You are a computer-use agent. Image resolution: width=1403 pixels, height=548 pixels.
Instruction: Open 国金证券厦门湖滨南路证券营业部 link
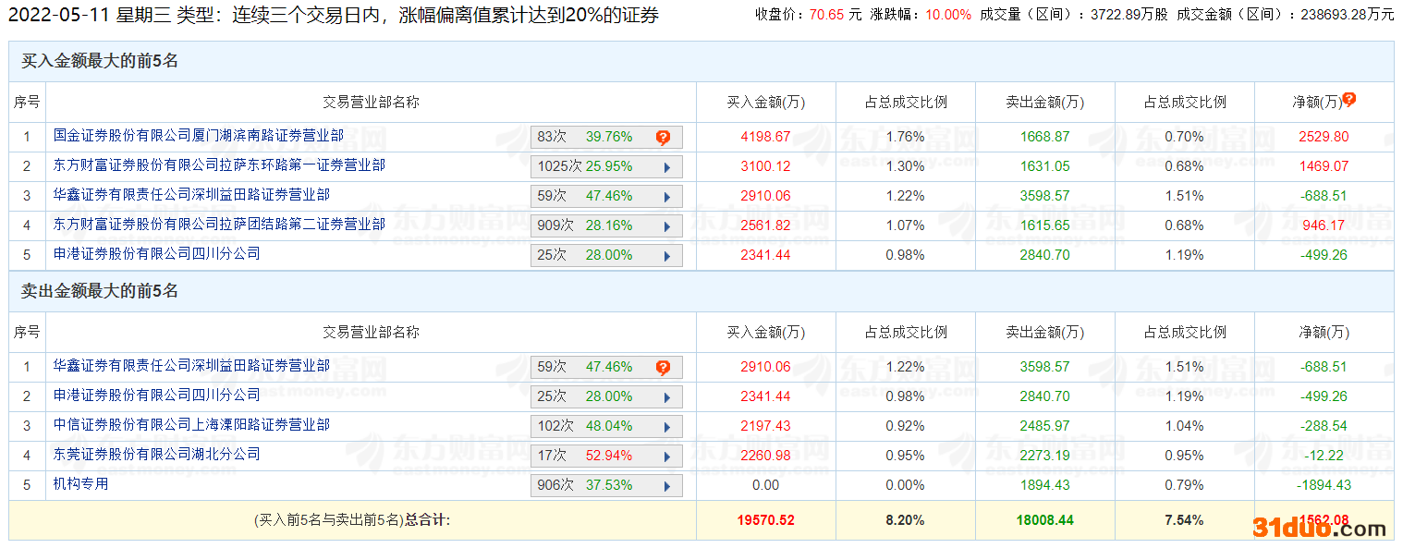click(198, 136)
